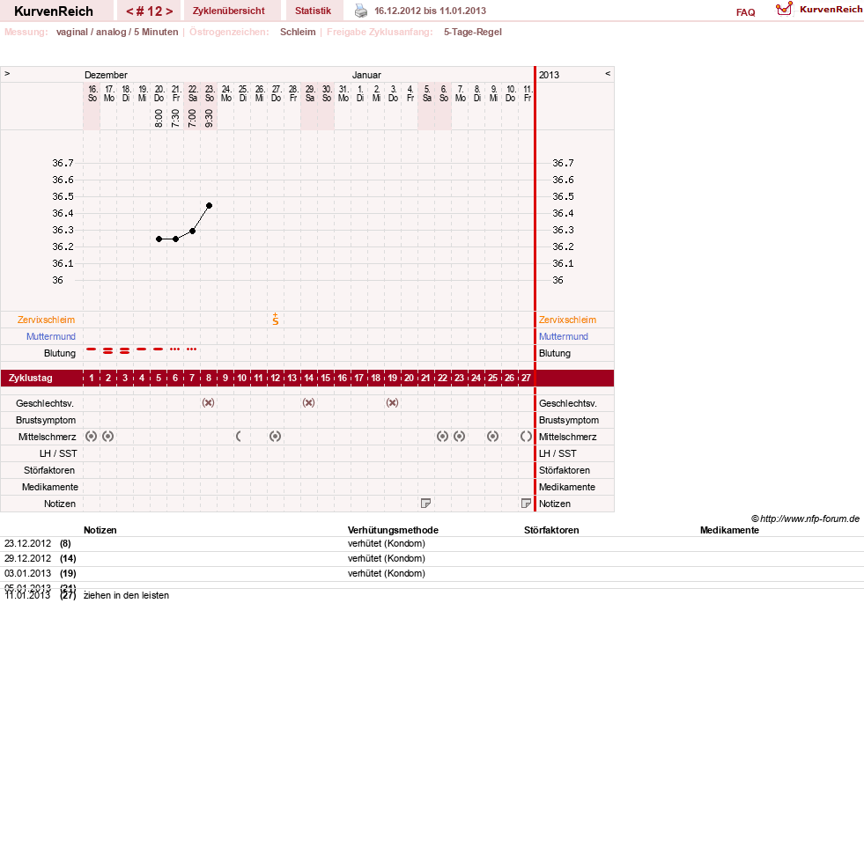Click the Januar month label
Image resolution: width=864 pixels, height=846 pixels.
point(366,75)
